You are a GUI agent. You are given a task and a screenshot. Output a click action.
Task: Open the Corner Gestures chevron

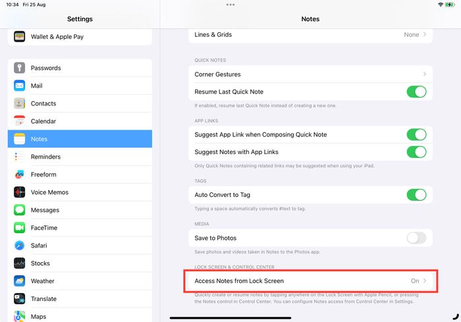click(x=424, y=74)
